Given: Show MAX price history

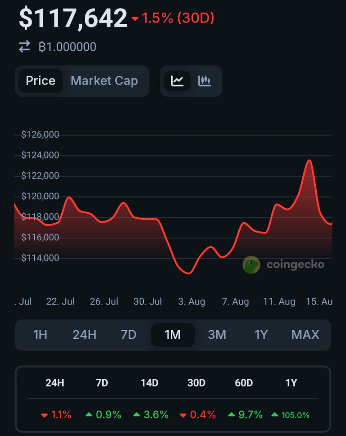Looking at the screenshot, I should [305, 335].
